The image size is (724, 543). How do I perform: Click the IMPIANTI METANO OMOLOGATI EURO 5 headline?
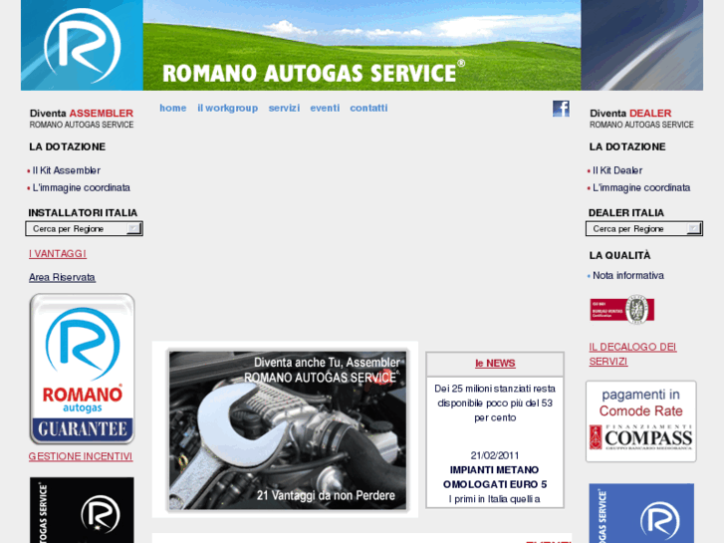point(495,477)
